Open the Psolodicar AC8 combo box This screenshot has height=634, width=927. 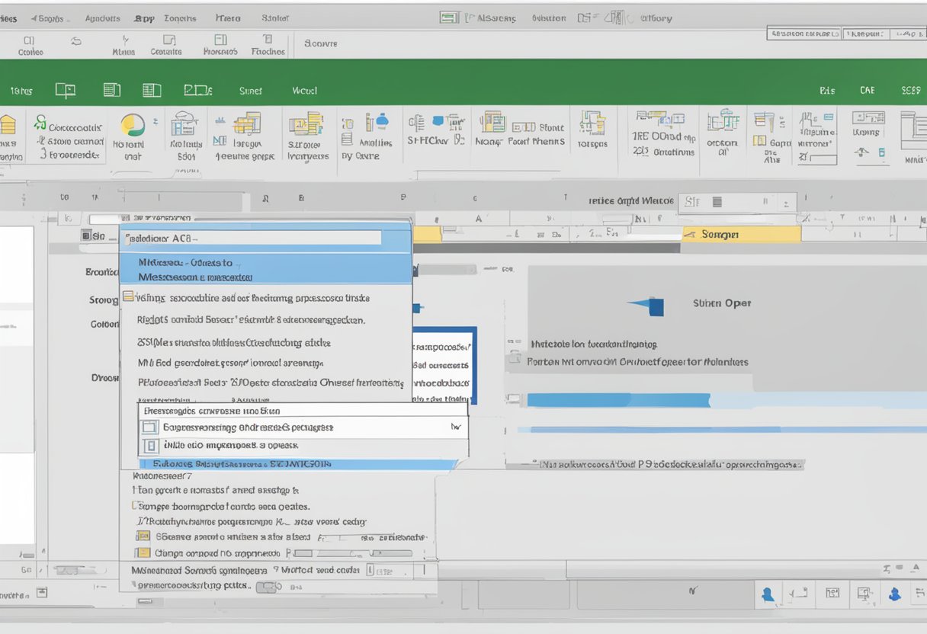[x=252, y=238]
